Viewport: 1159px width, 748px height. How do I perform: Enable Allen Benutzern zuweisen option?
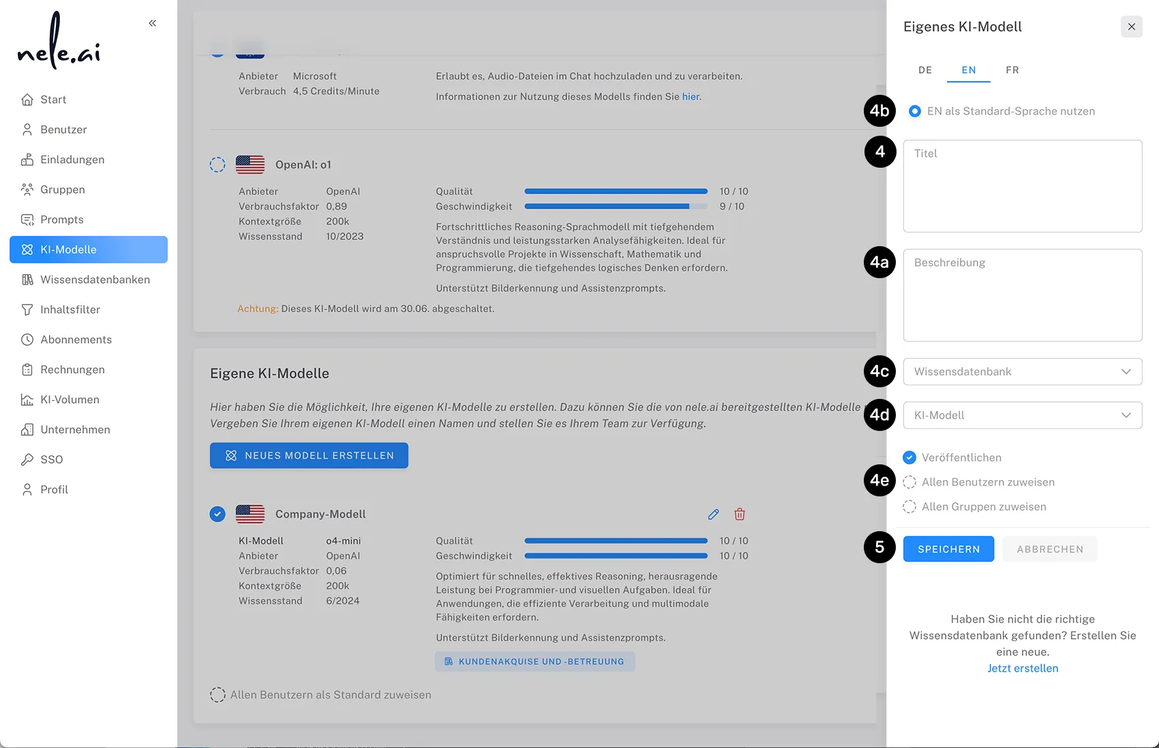click(909, 482)
